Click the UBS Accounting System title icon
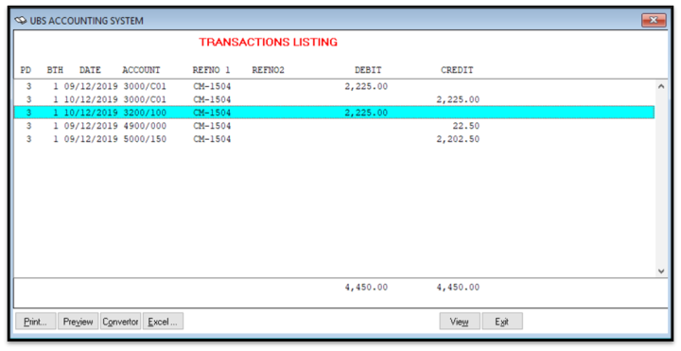 (x=21, y=21)
